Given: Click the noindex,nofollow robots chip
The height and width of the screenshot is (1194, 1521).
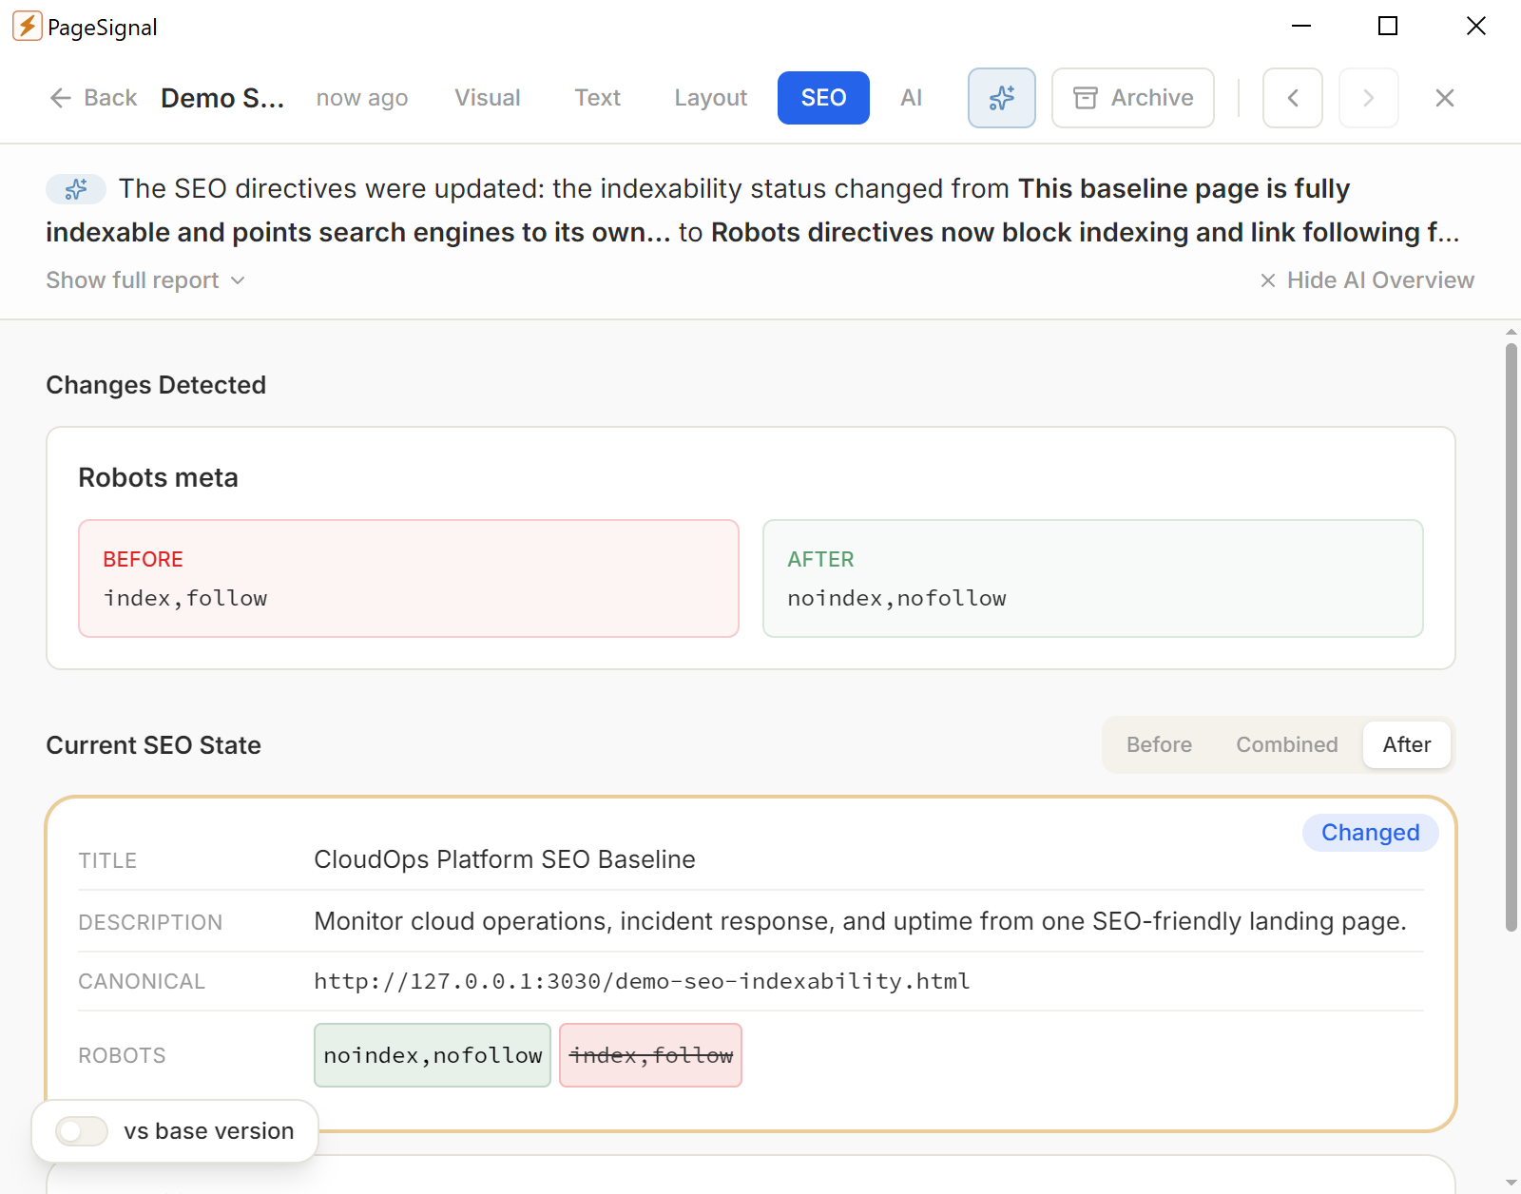Looking at the screenshot, I should click(433, 1055).
